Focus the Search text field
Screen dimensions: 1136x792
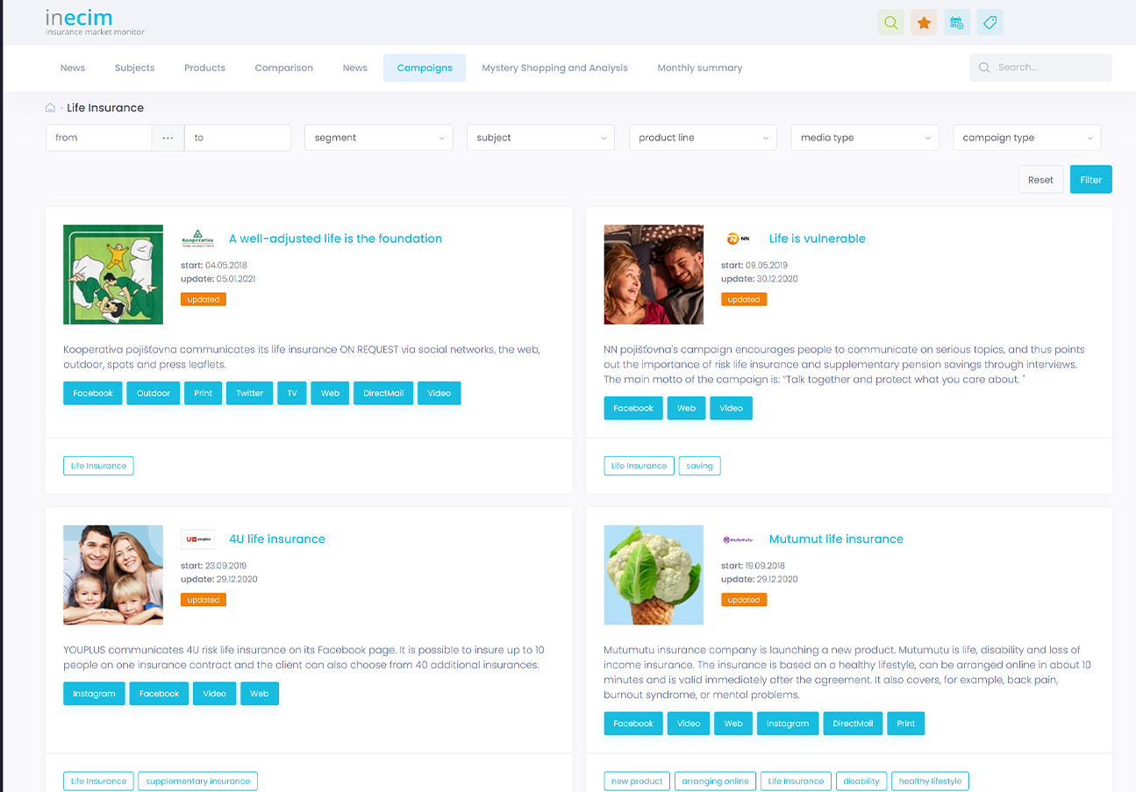[x=1040, y=68]
